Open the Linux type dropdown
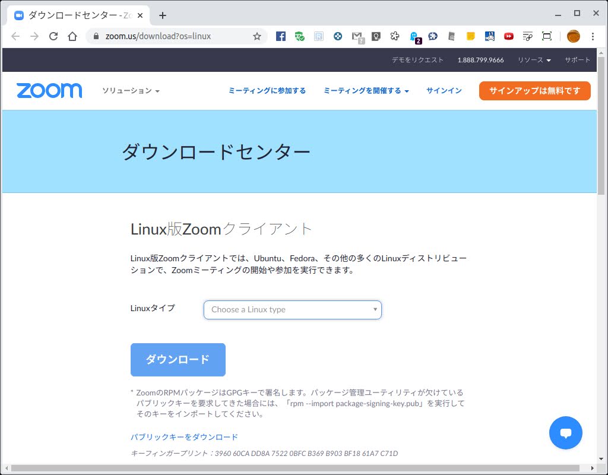This screenshot has height=475, width=608. (292, 310)
